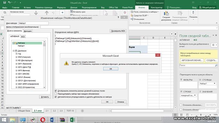The image size is (219, 123).
Task: Open the Показать ribbon button
Action: pos(193,15)
